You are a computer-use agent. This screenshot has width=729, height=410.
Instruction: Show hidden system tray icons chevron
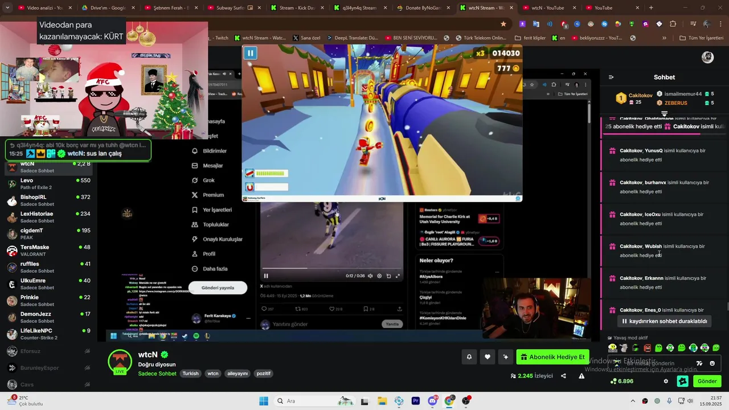(632, 401)
